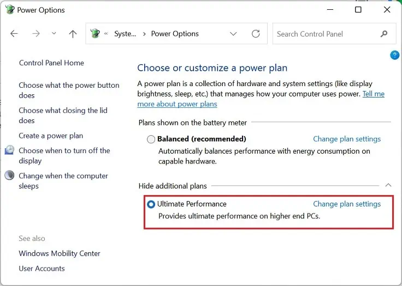Click the forward navigation arrow
Viewport: 402px width, 286px height.
pyautogui.click(x=36, y=34)
